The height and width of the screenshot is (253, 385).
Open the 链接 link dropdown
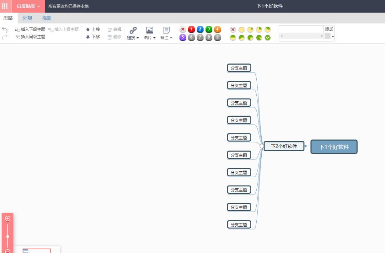(x=133, y=33)
